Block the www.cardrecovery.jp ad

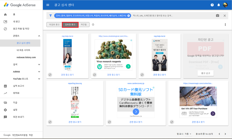click(109, 122)
